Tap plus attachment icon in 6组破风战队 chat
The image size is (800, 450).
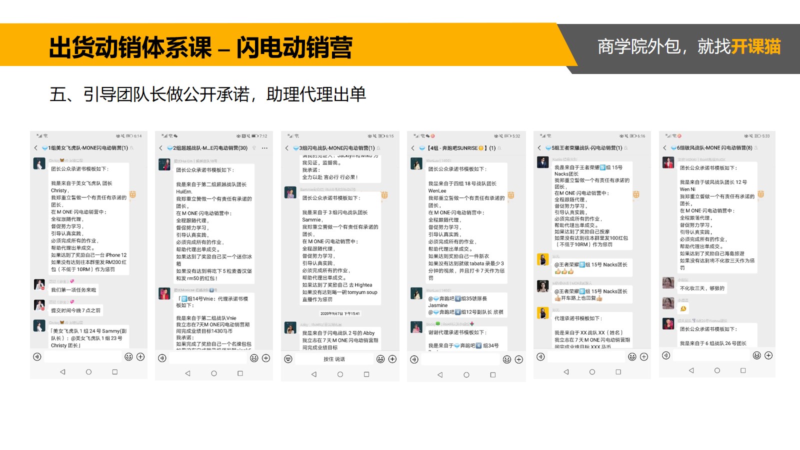[x=768, y=355]
